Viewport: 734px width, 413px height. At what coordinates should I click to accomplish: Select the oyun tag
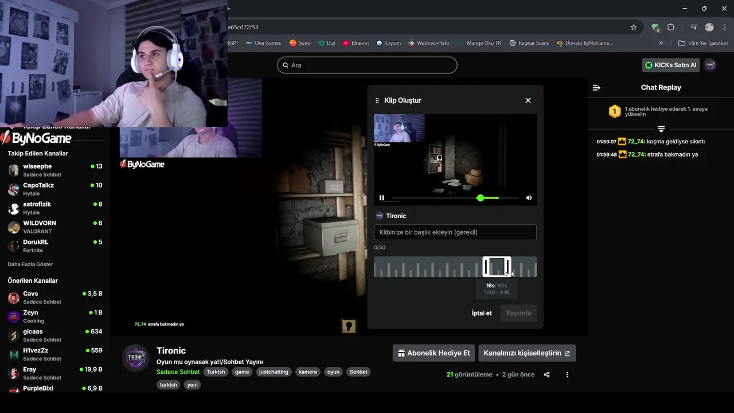point(333,372)
